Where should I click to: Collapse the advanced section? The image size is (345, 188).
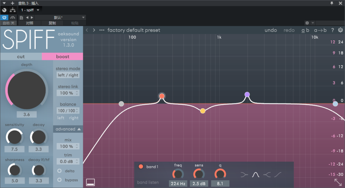68,129
